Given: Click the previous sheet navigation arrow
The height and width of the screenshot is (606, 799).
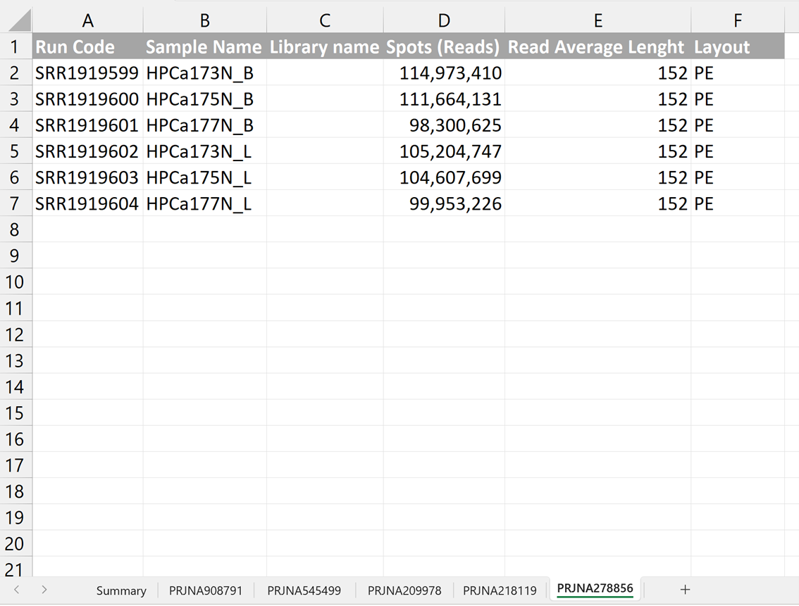Looking at the screenshot, I should pyautogui.click(x=17, y=590).
